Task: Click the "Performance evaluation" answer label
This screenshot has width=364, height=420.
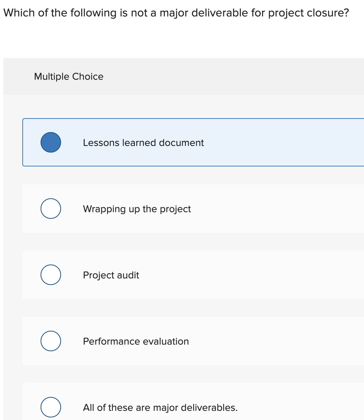Action: coord(136,341)
